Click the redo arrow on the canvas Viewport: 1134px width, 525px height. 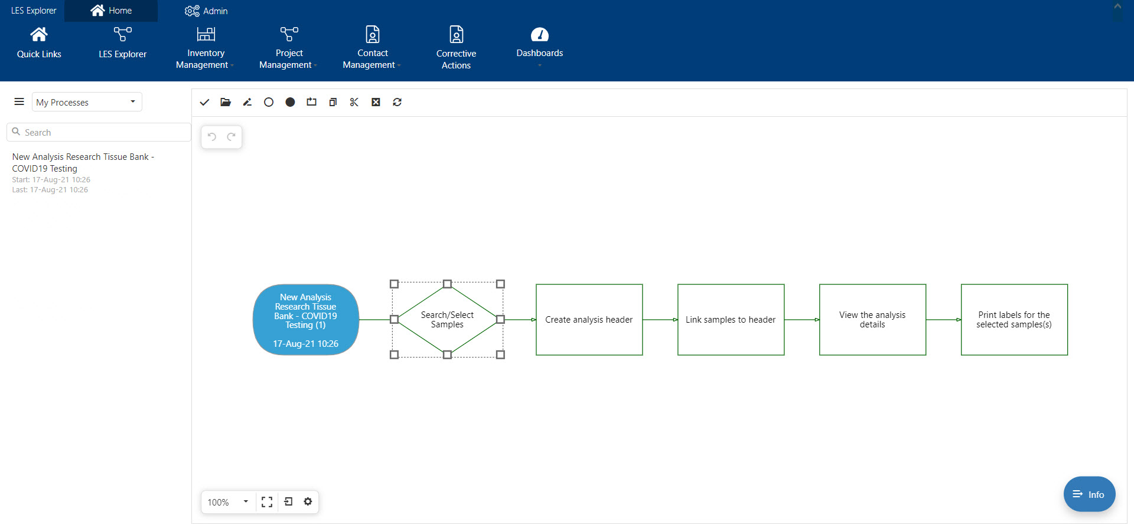pyautogui.click(x=232, y=137)
